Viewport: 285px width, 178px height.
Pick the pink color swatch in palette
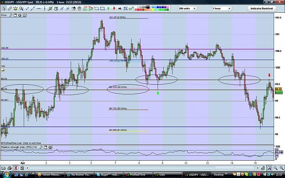168,7
